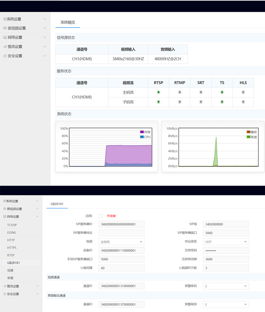Click the SIP域 input field

point(226,224)
